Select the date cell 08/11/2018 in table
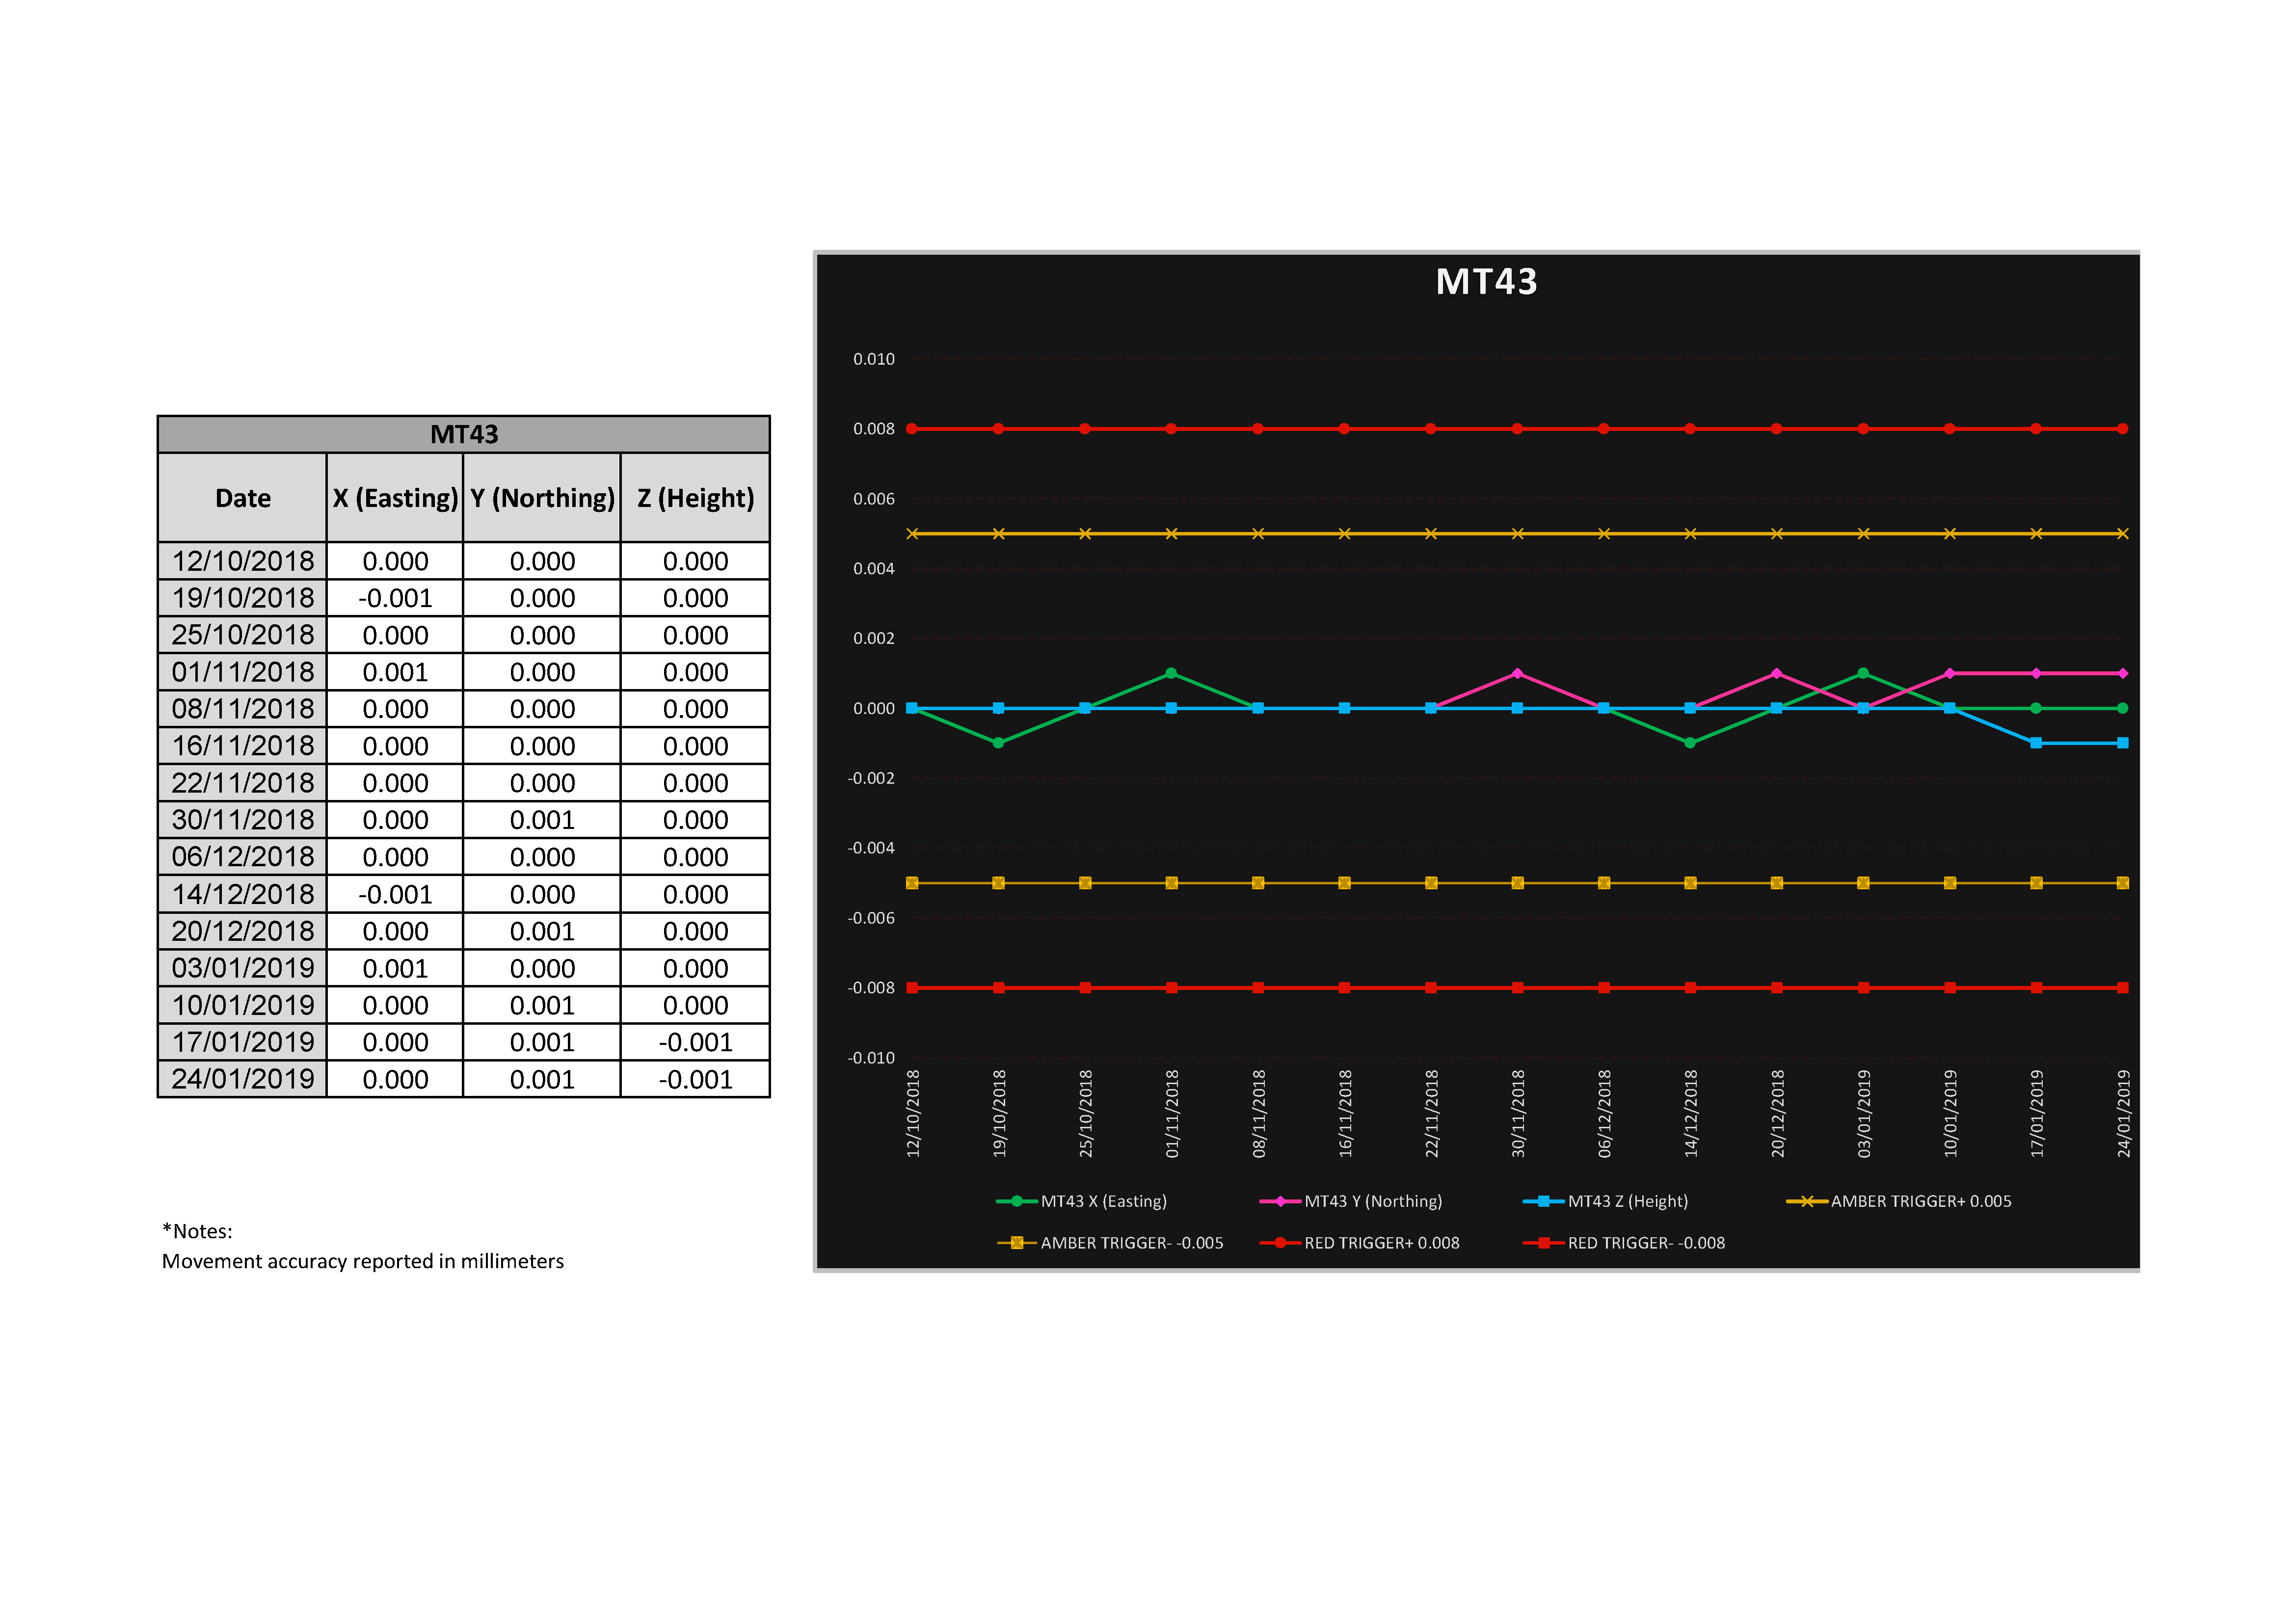This screenshot has height=1623, width=2296. (243, 709)
